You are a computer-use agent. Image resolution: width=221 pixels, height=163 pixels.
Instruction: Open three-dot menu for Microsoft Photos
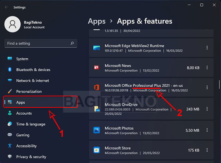(207, 130)
